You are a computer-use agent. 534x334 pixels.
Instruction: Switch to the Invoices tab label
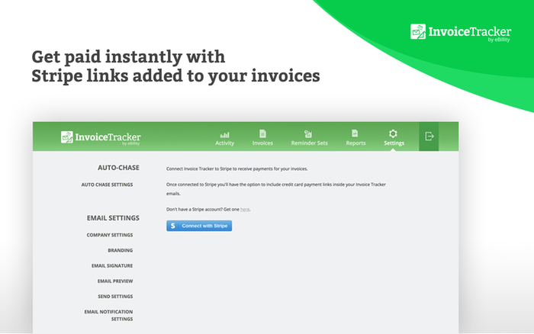(x=262, y=143)
